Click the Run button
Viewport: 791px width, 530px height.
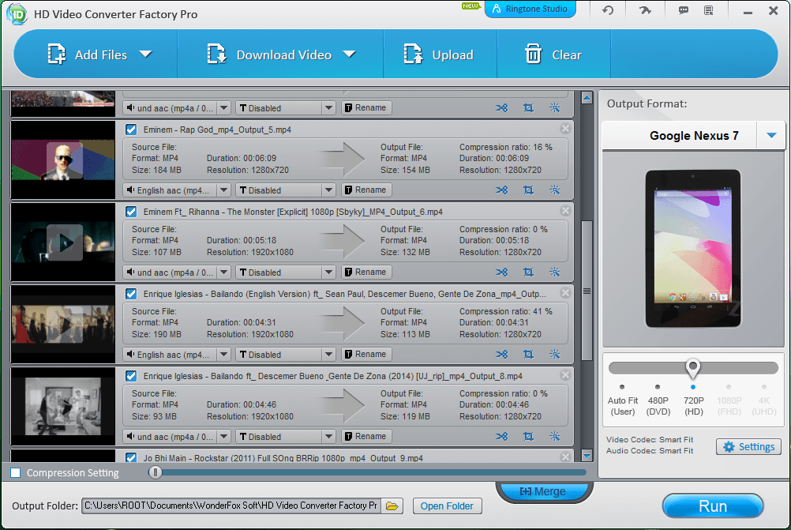point(712,506)
